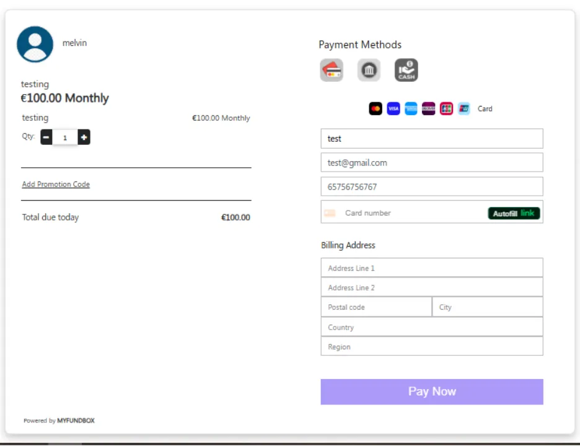Click the 'Billing Address' heading
Viewport: 580px width, 446px height.
tap(348, 245)
